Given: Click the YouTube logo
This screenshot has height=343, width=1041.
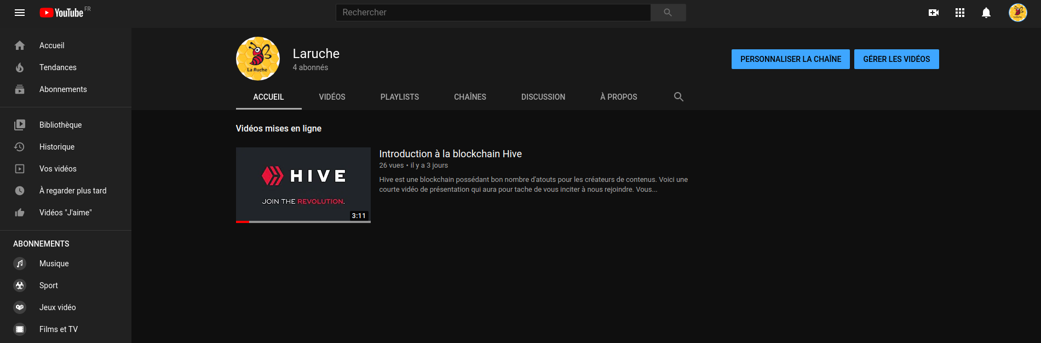Looking at the screenshot, I should click(x=61, y=13).
